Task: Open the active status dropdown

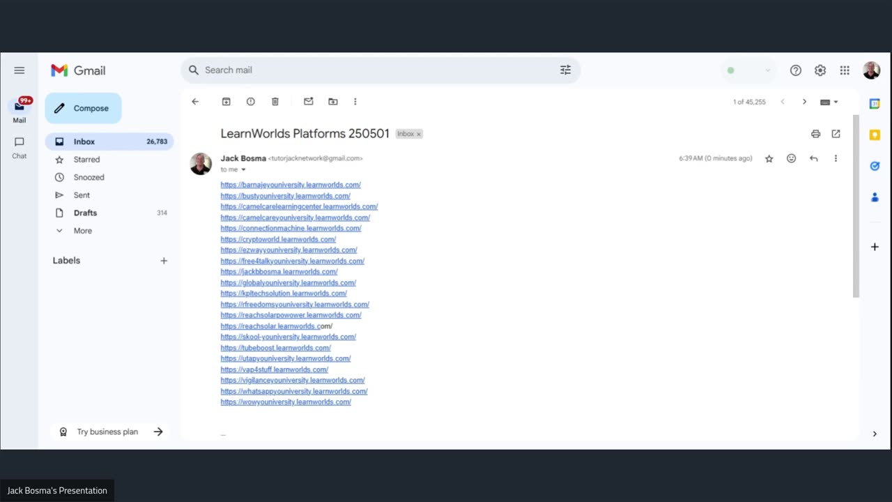Action: (x=748, y=70)
